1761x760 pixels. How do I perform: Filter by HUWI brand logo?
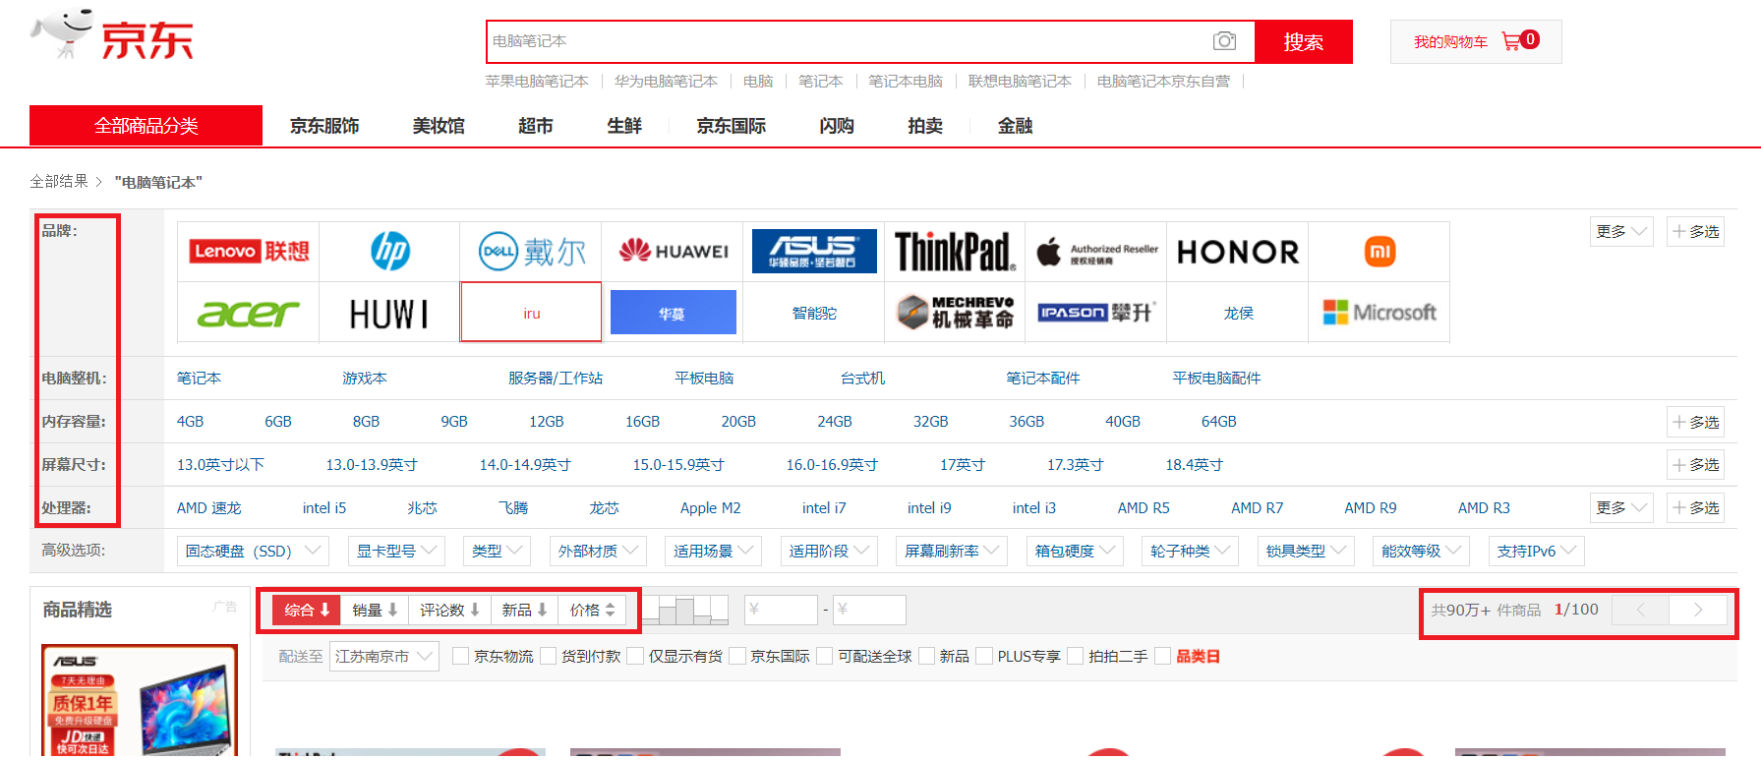390,315
